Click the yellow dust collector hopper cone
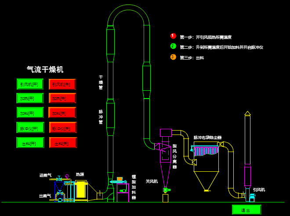290x216 pixels. point(207,181)
